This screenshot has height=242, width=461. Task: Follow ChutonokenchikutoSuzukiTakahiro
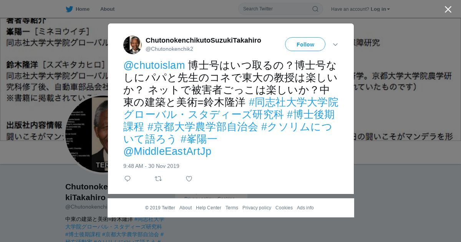(x=305, y=45)
